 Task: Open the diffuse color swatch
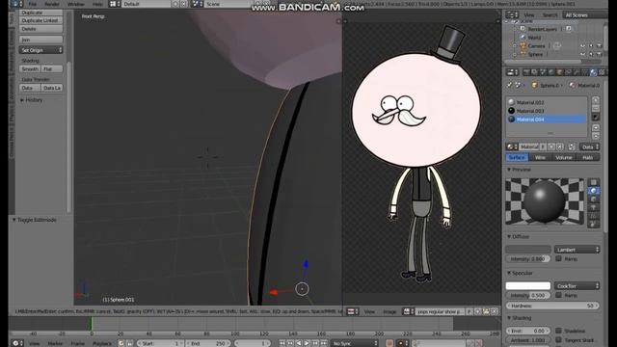[x=528, y=250]
